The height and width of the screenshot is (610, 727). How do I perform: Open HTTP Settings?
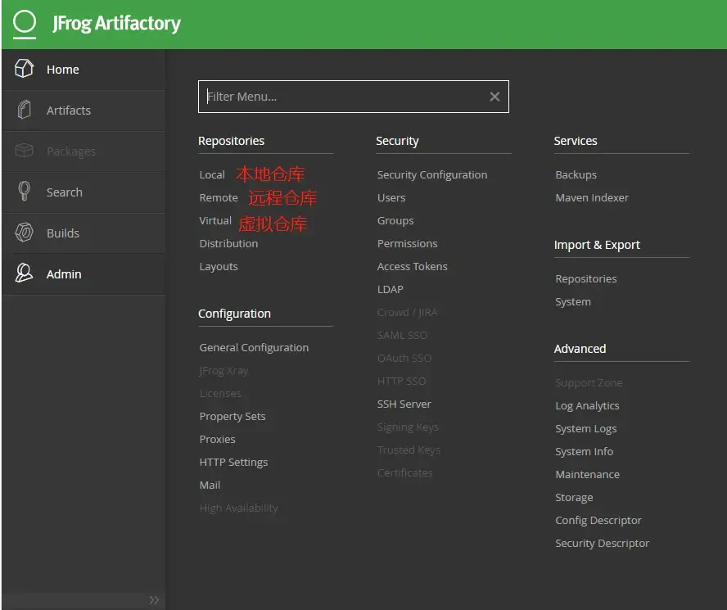click(233, 463)
